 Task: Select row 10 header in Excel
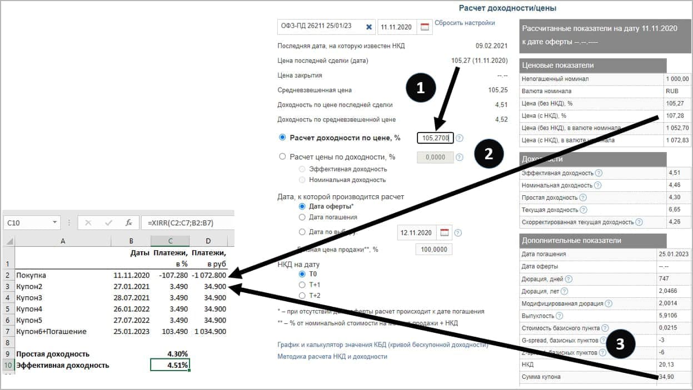8,365
